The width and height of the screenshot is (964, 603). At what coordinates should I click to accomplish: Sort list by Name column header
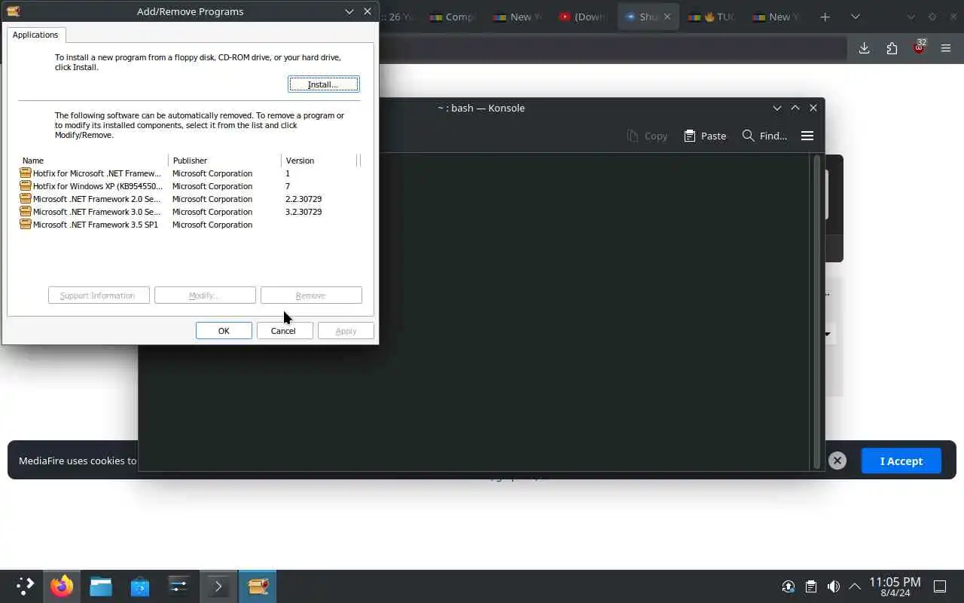pyautogui.click(x=93, y=161)
